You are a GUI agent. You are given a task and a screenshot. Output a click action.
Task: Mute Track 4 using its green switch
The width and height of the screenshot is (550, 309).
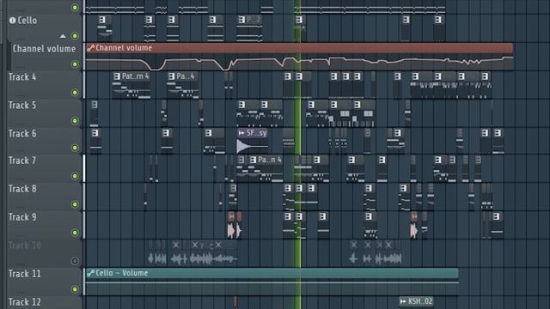click(x=75, y=93)
